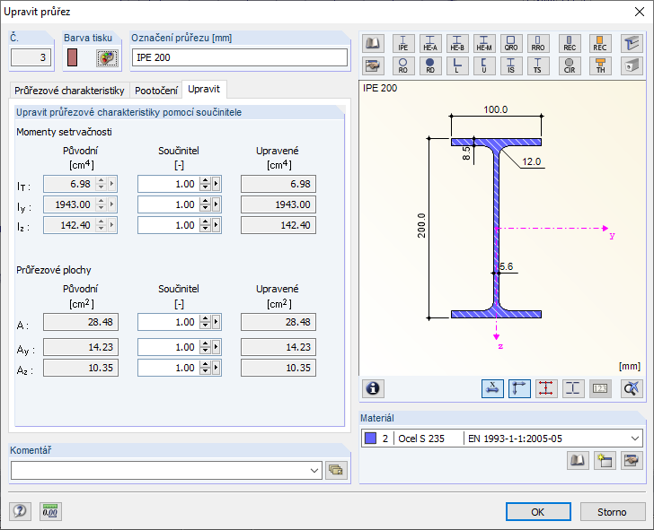Open the help question mark button
Screen dimensions: 654x530
(20, 511)
